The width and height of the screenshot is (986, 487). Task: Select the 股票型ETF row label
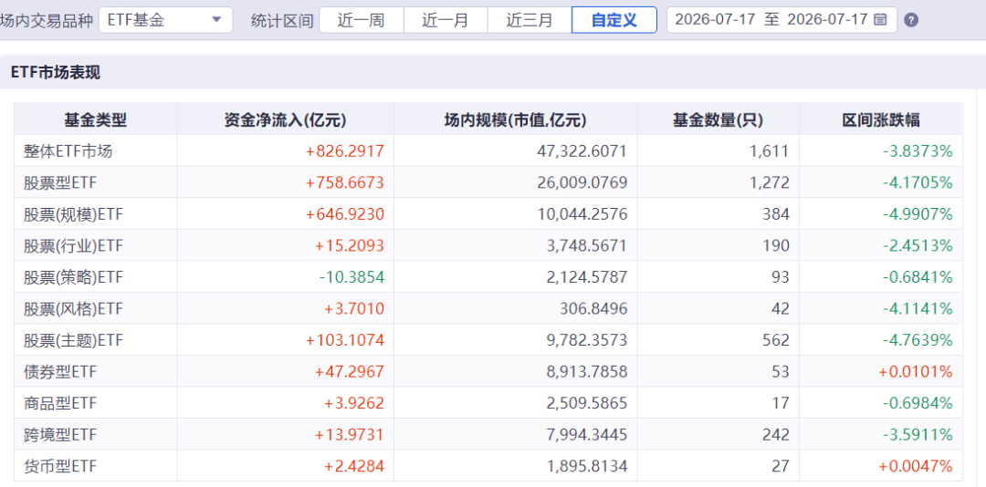click(60, 182)
